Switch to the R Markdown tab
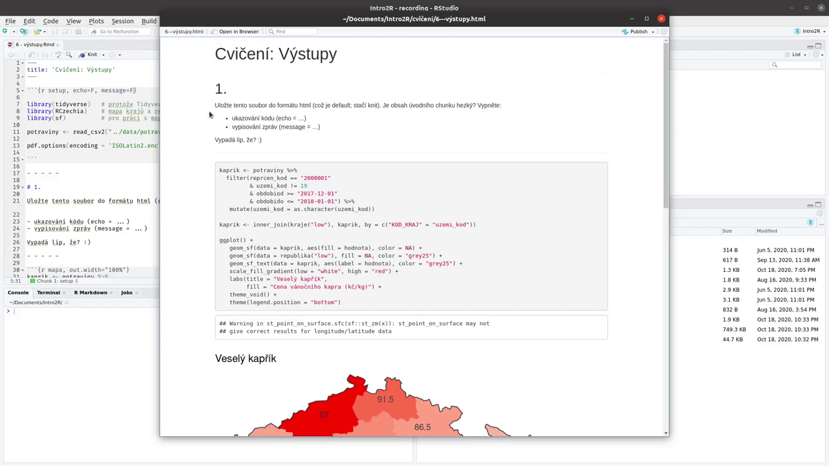The height and width of the screenshot is (466, 829). coord(91,293)
